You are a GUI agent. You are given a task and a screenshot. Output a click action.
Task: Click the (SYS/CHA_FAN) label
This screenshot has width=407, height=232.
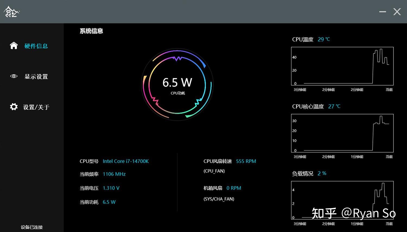(219, 199)
